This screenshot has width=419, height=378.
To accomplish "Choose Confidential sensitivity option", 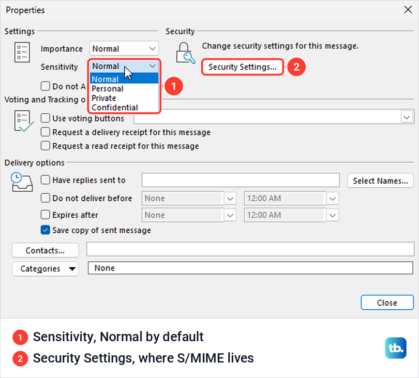I will pos(124,107).
